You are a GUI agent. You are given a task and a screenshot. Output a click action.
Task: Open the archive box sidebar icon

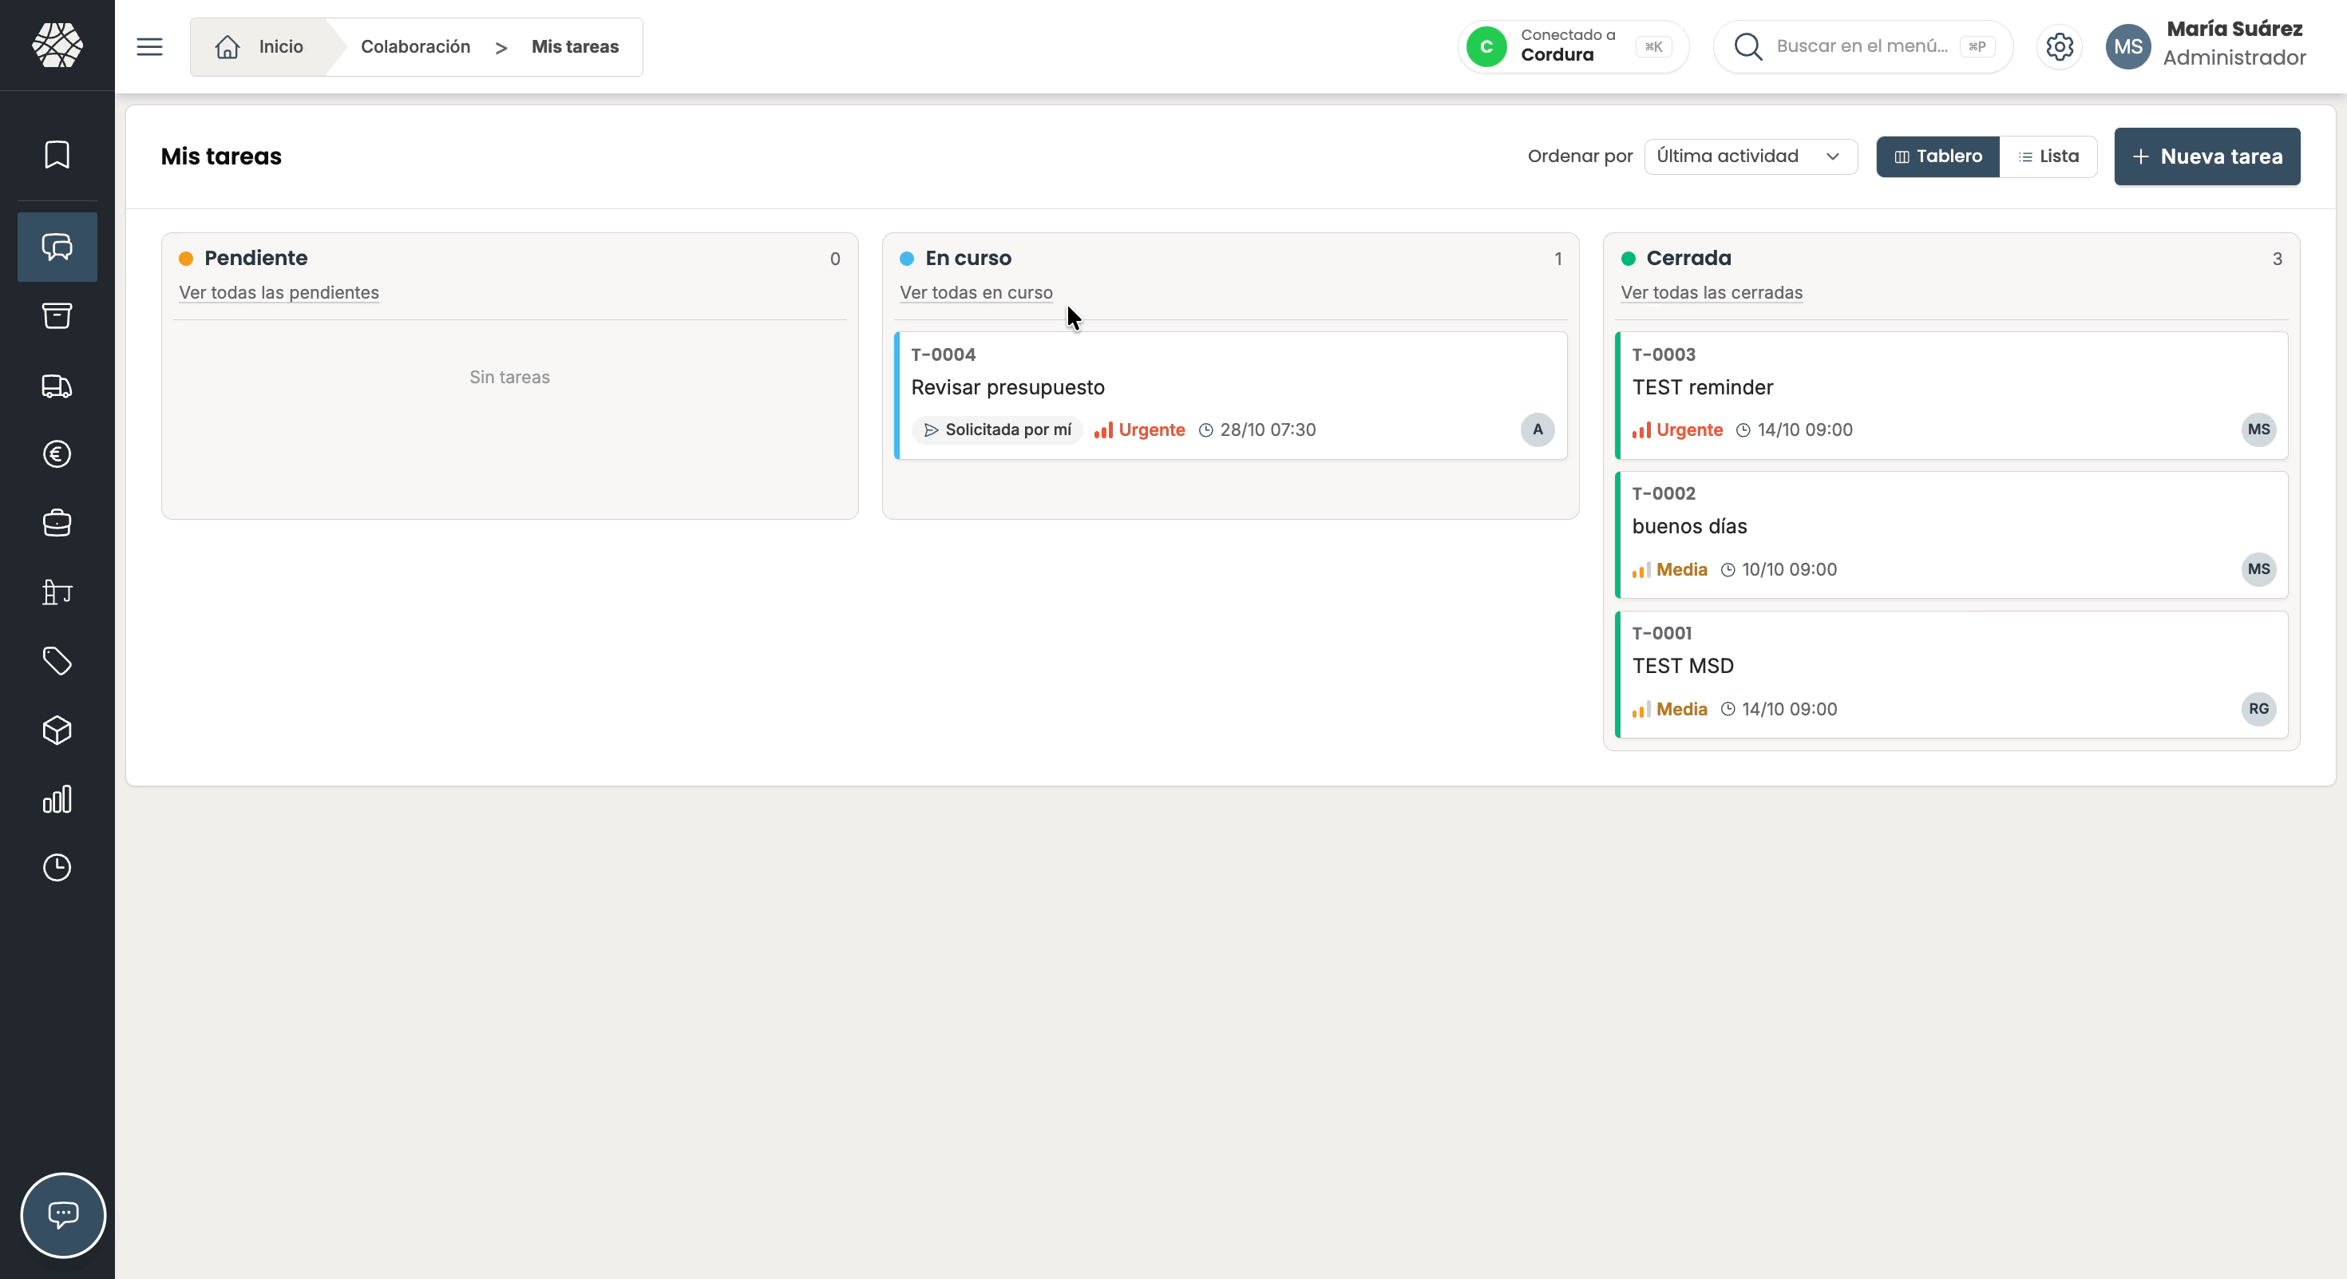tap(57, 316)
